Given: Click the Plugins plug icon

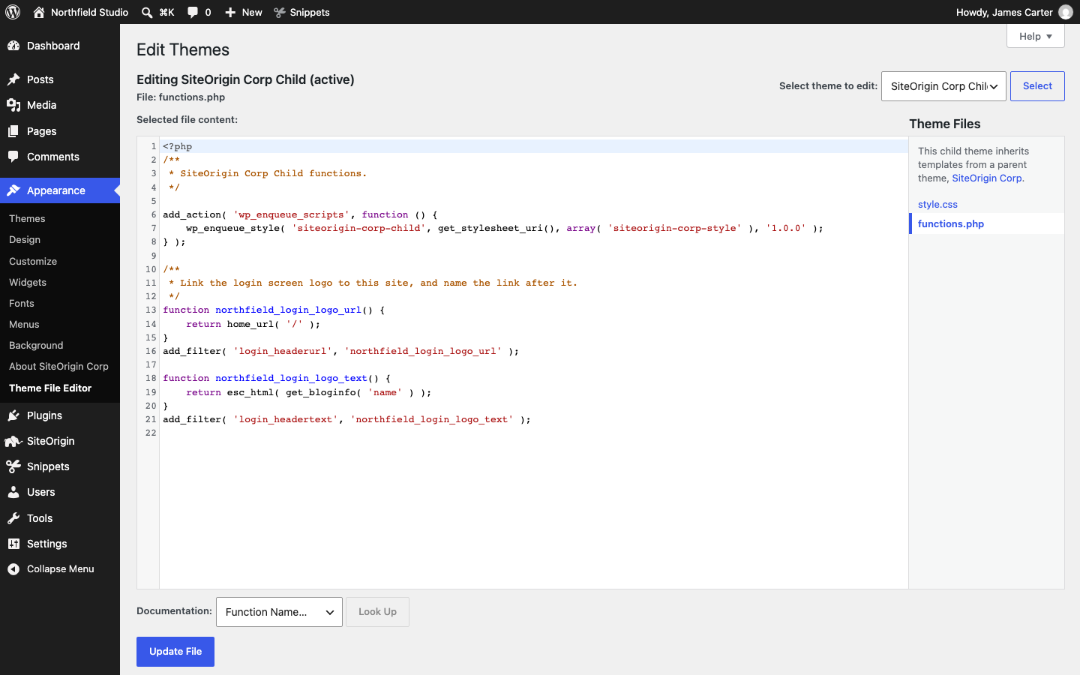Looking at the screenshot, I should coord(13,415).
